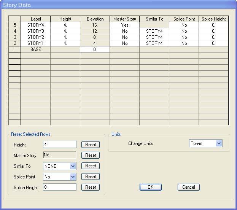
Task: Click the Splice Point column header
Action: click(x=184, y=19)
